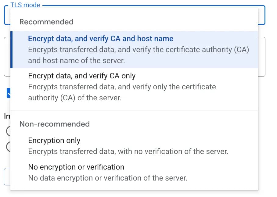Click the "Non-recommended" section heading
Screen dimensions: 277x197
coord(54,124)
